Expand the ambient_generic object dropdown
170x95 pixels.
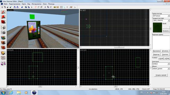coord(168,69)
